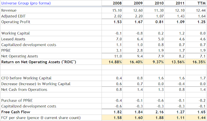Select 2009 Free Cash Flow value 1.84

click(x=139, y=112)
